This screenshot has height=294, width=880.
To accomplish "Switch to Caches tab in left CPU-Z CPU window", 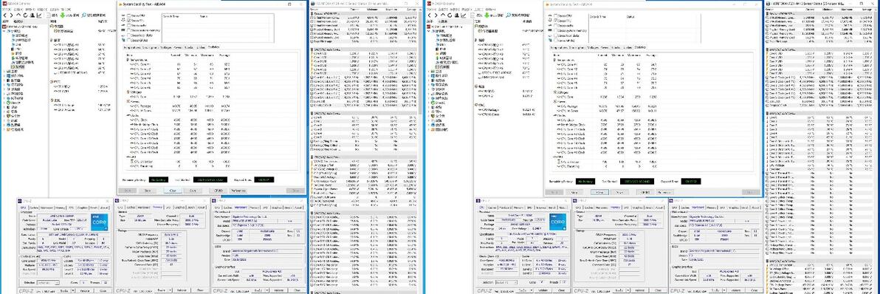I will point(35,208).
